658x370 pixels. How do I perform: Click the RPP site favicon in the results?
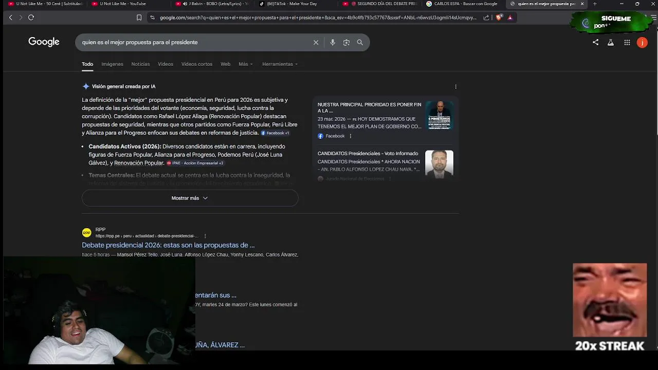tap(86, 233)
